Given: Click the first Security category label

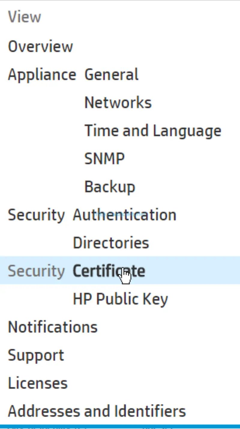Looking at the screenshot, I should coord(36,214).
